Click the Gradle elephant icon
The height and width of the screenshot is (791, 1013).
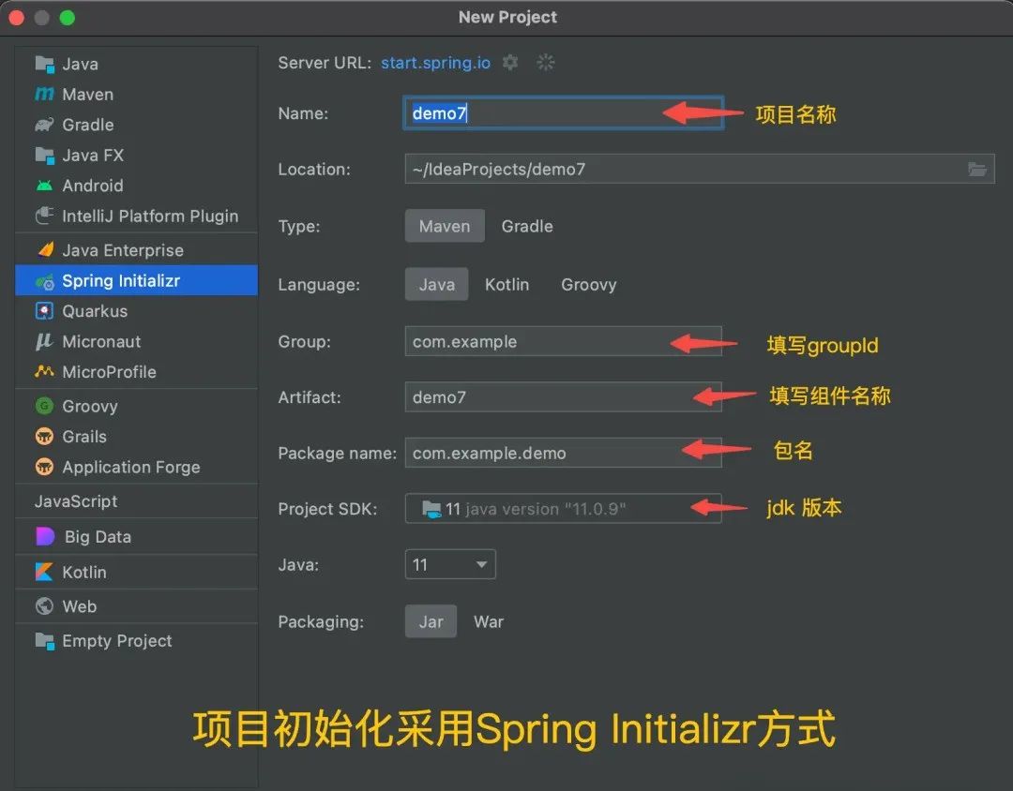45,125
